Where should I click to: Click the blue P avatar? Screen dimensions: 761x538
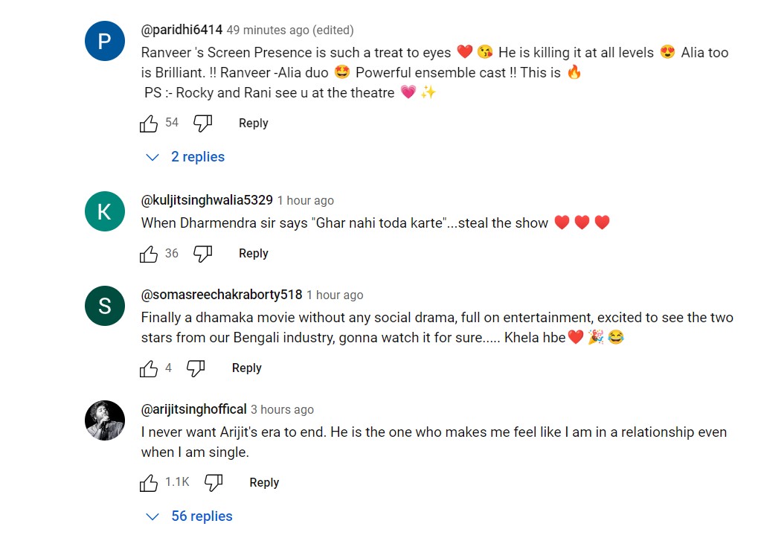(x=104, y=41)
